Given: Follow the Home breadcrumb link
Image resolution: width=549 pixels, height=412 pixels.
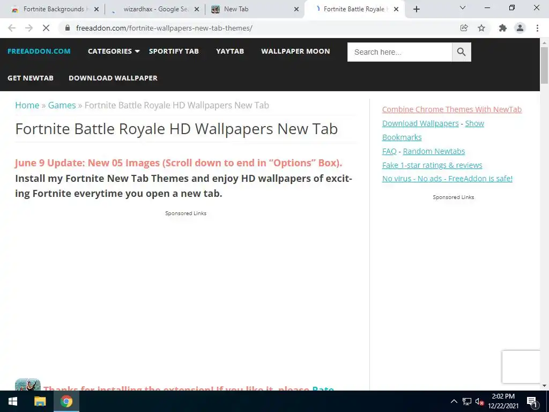Looking at the screenshot, I should point(27,105).
